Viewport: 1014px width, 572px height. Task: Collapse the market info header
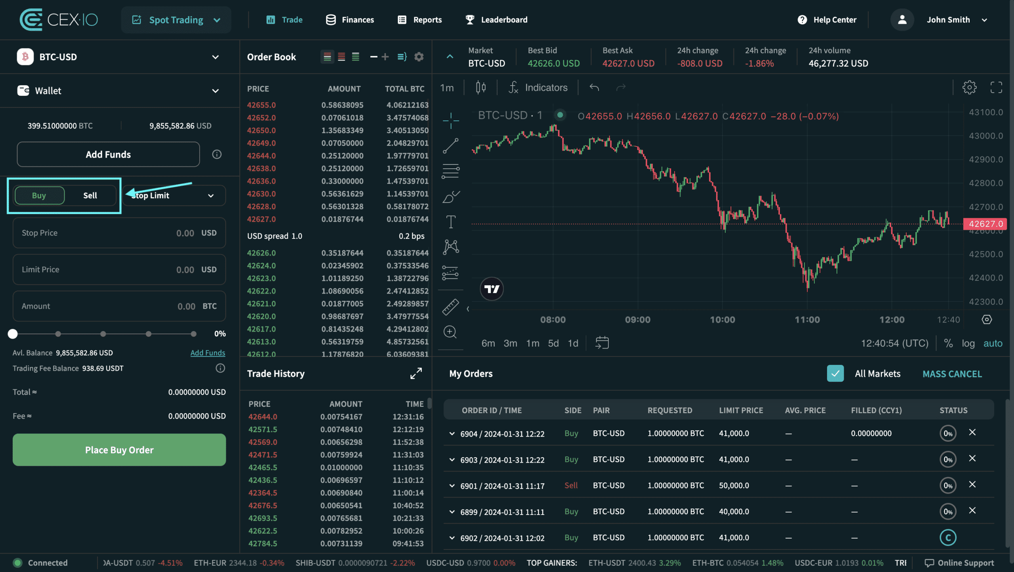pyautogui.click(x=450, y=57)
